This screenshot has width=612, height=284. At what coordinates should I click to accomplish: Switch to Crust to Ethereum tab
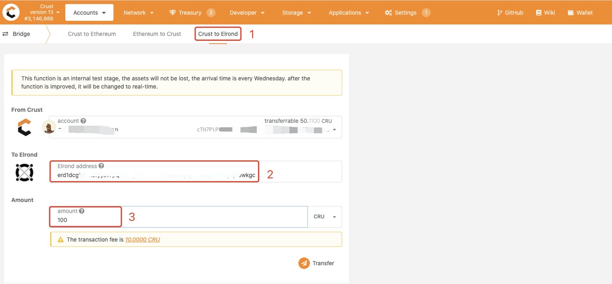point(92,34)
